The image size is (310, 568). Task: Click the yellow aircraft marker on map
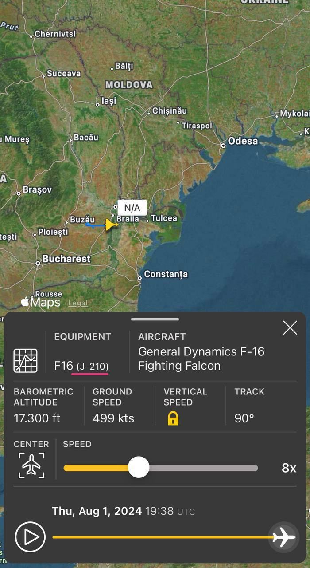pyautogui.click(x=111, y=225)
